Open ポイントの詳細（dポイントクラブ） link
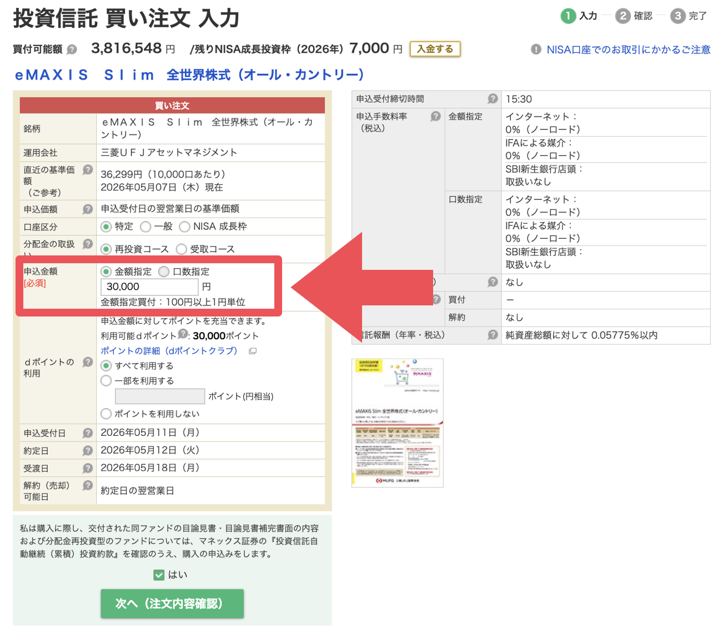Viewport: 723px width, 633px height. pyautogui.click(x=169, y=351)
